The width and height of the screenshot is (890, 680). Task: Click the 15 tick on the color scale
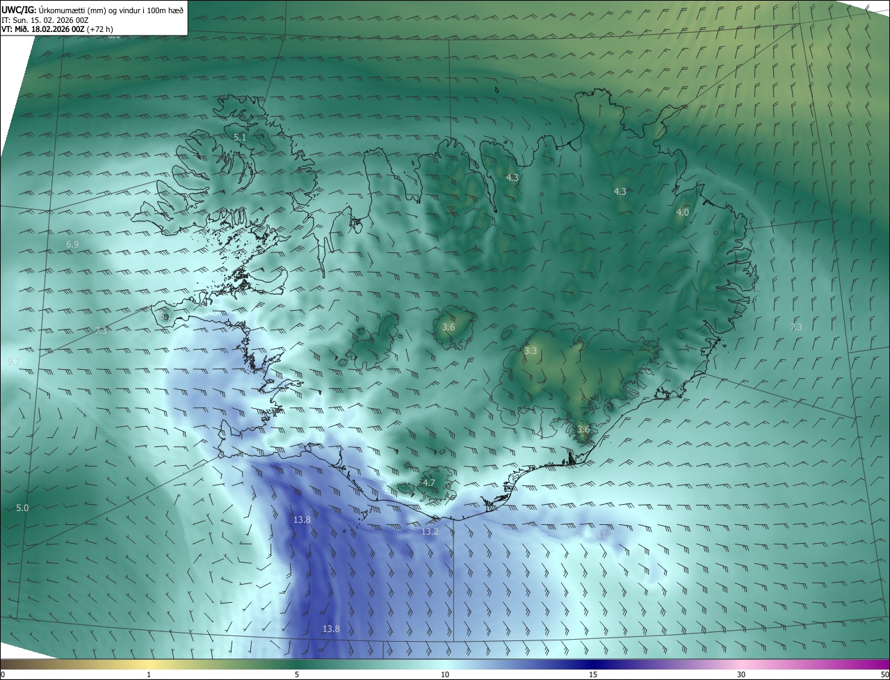[593, 674]
